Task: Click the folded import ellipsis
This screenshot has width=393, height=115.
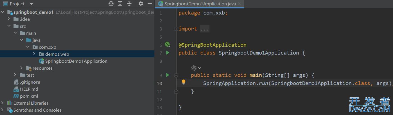Action: coord(205,29)
